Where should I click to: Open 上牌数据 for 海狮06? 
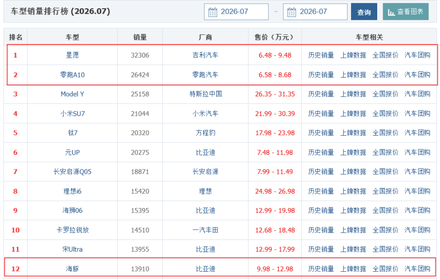[353, 210]
